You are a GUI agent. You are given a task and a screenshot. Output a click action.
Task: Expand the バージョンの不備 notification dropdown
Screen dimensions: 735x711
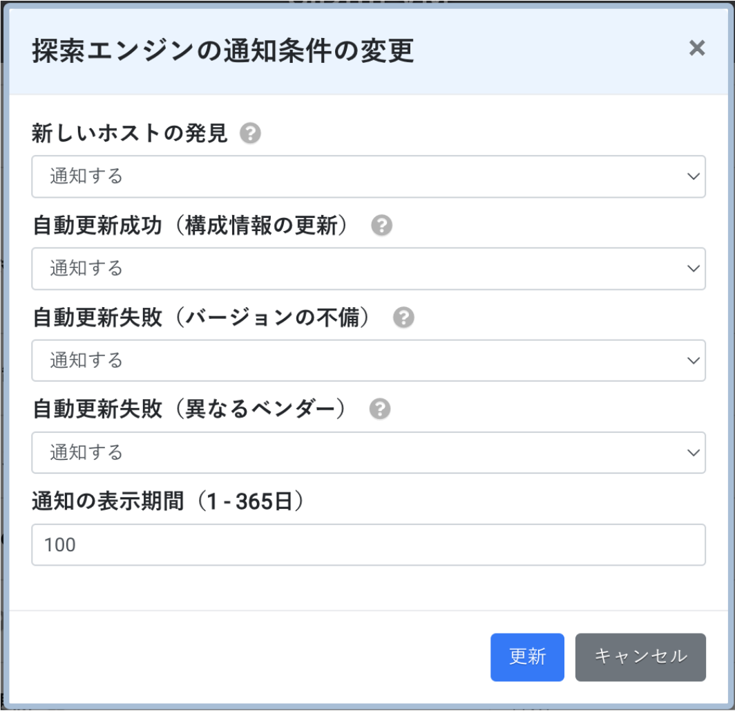click(368, 360)
